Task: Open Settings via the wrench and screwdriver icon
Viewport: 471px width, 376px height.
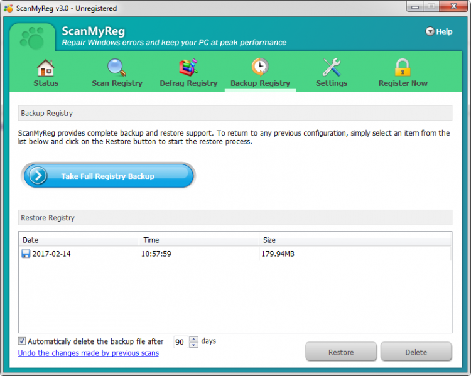Action: tap(332, 67)
